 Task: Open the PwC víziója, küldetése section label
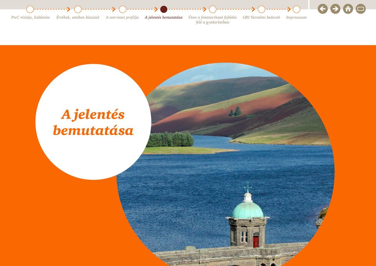tap(31, 17)
